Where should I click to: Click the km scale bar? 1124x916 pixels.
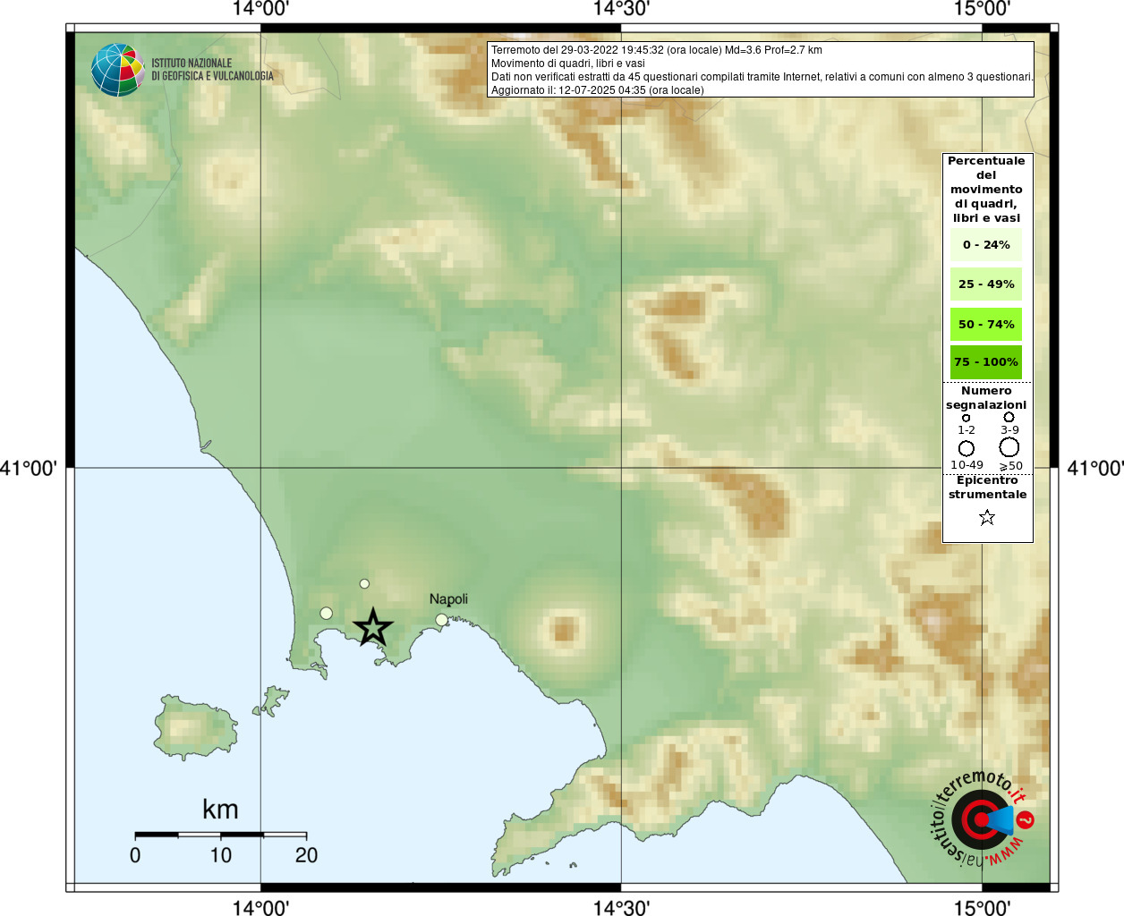(220, 835)
